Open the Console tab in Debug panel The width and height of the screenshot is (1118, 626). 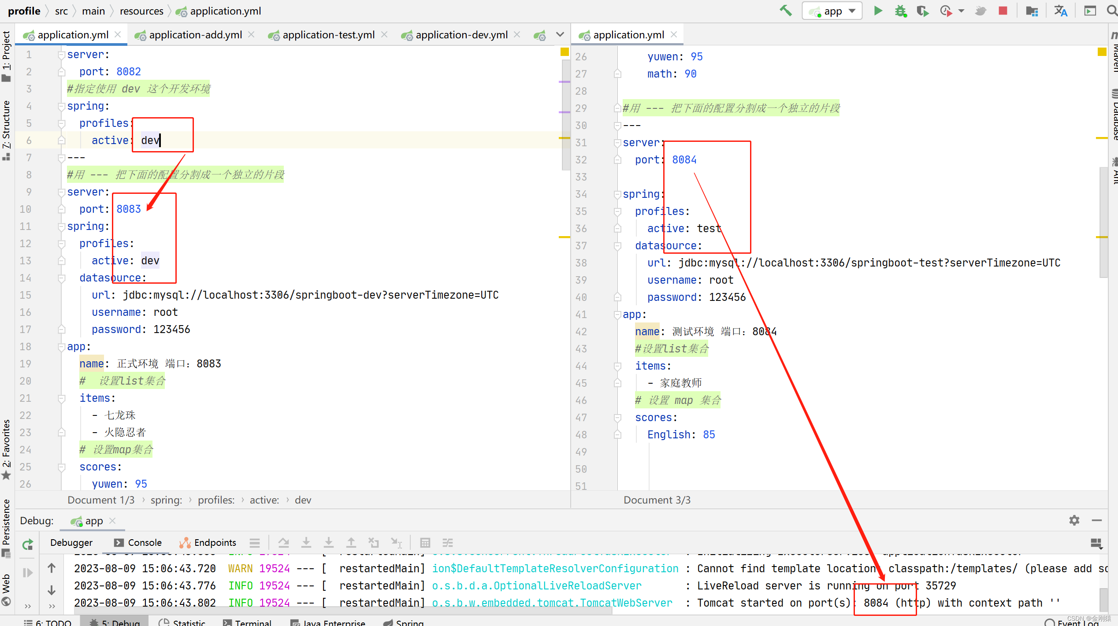[x=138, y=543]
